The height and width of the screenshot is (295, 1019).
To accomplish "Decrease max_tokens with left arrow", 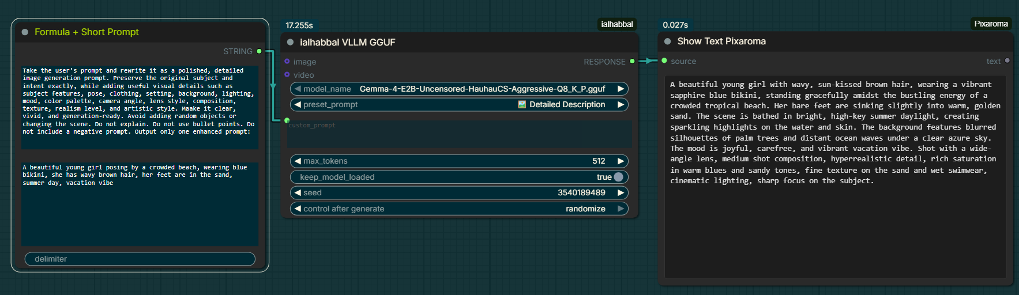I will point(298,161).
